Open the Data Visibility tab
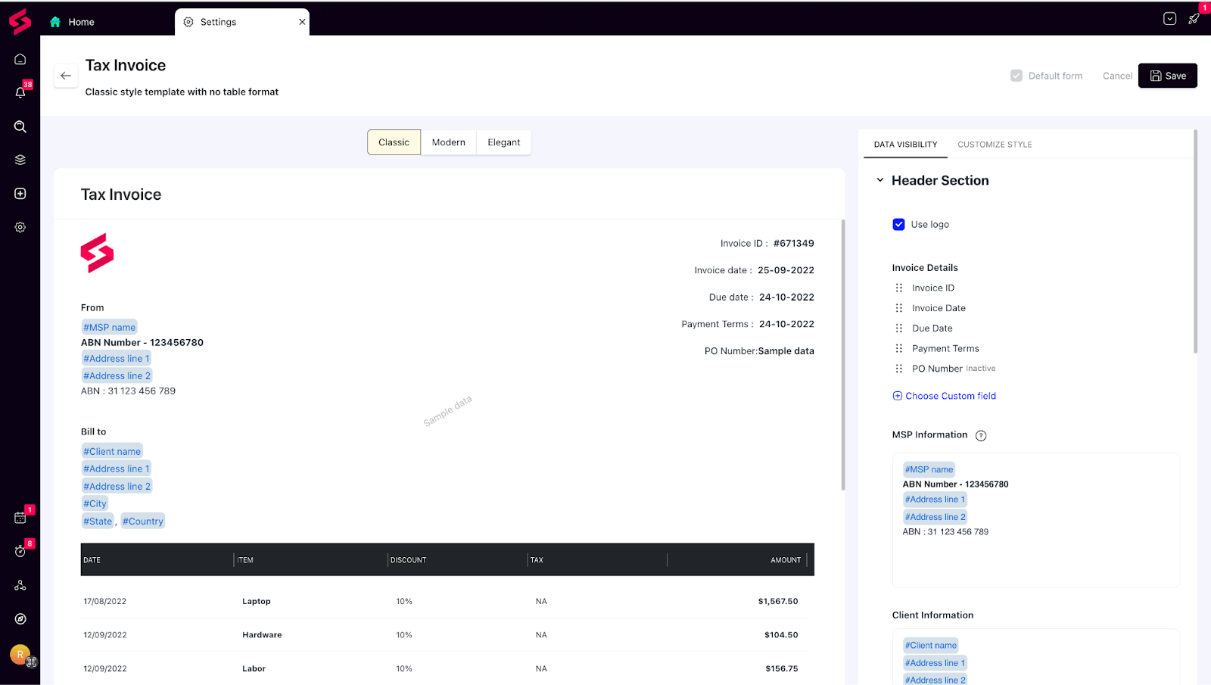This screenshot has height=685, width=1211. pos(906,145)
